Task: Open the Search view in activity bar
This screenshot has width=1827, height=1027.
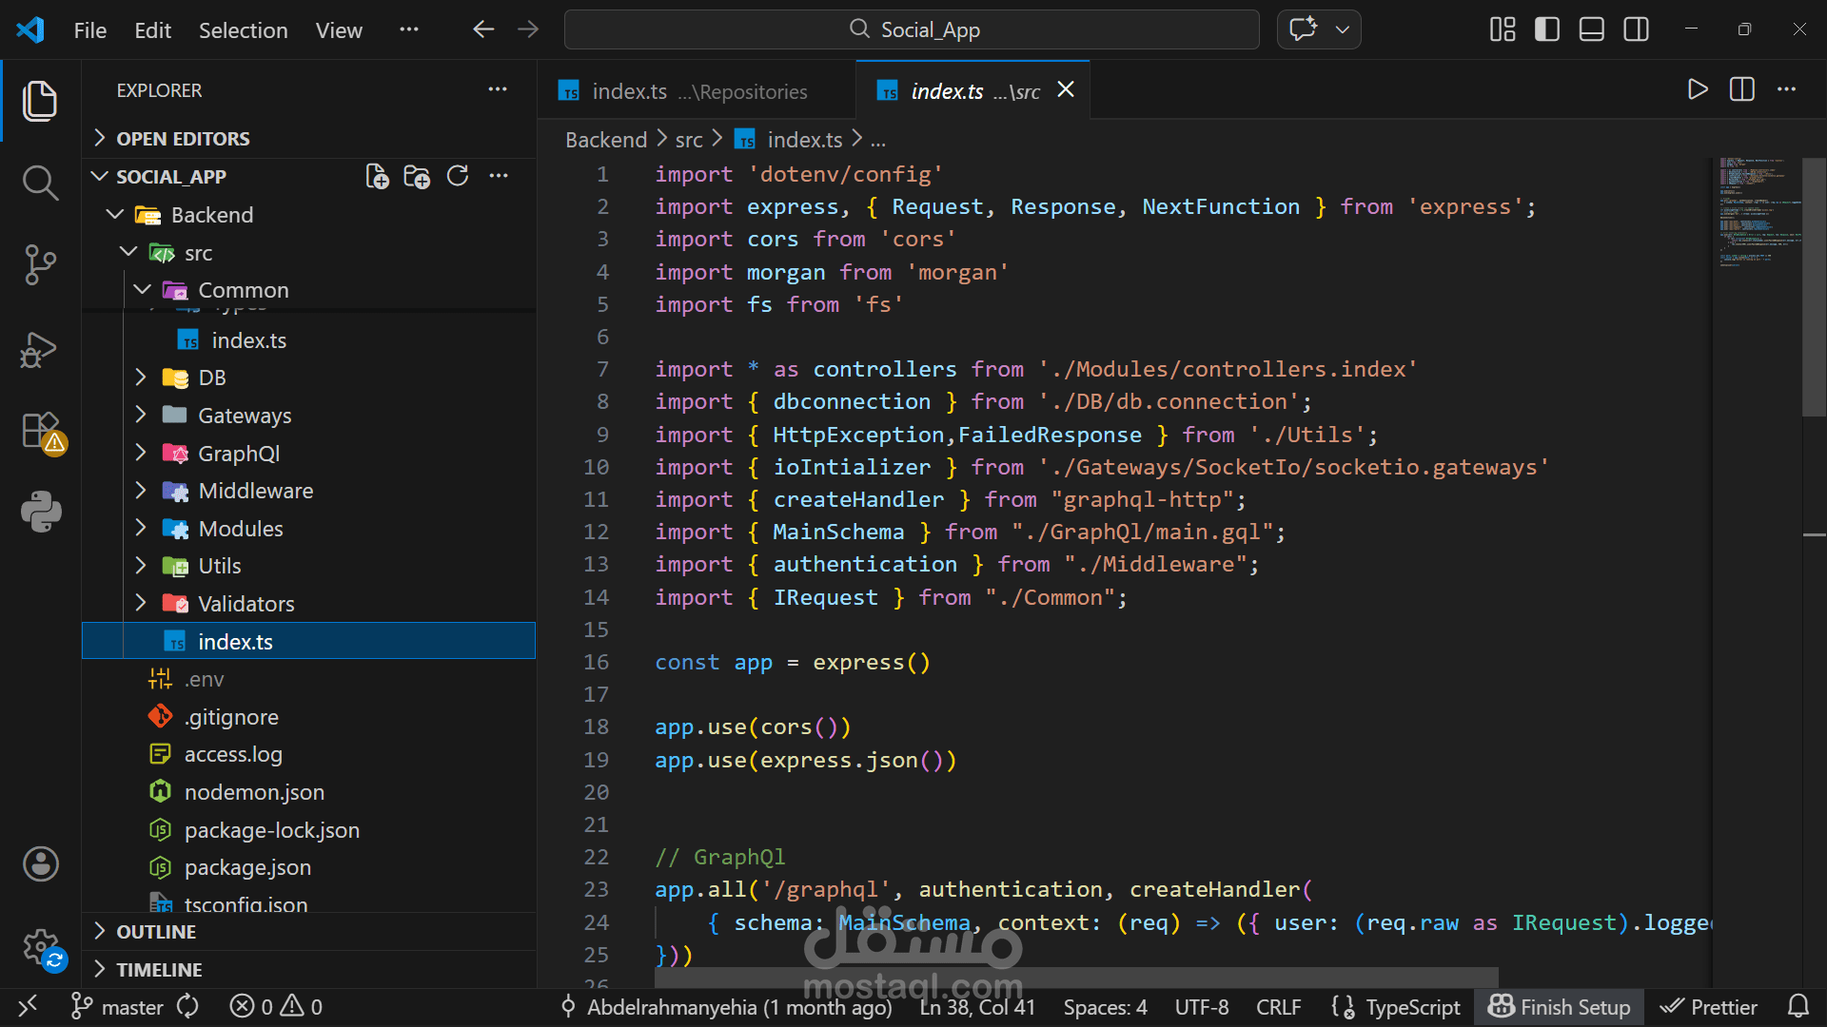Action: tap(40, 182)
